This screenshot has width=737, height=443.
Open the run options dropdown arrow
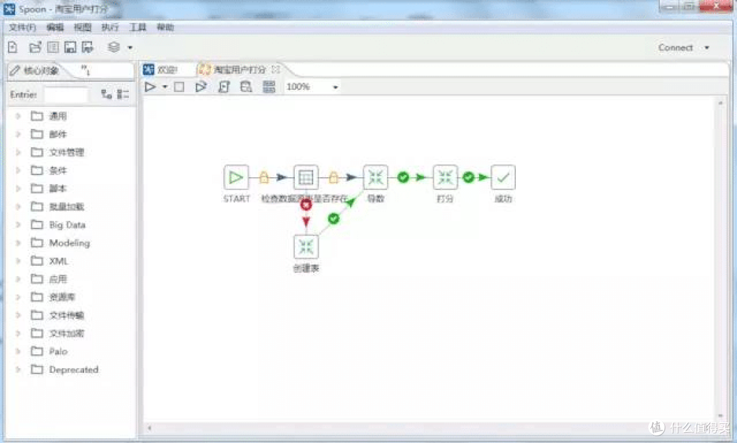pos(164,87)
